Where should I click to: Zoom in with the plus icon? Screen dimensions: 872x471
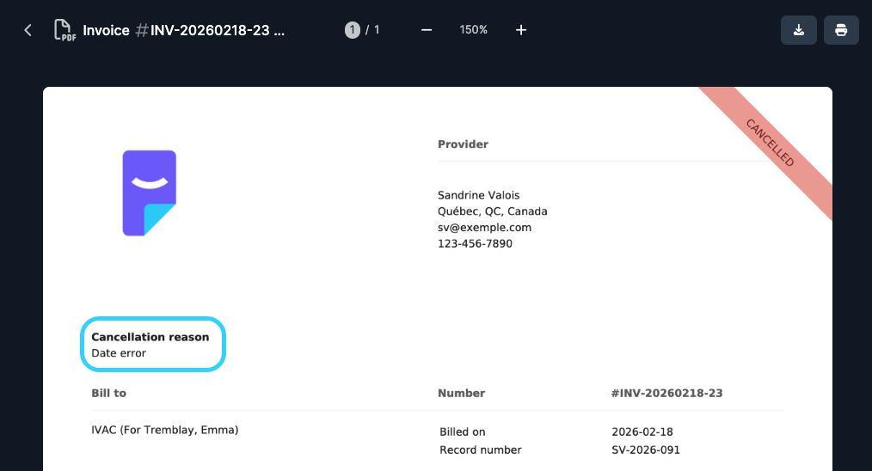pos(521,30)
